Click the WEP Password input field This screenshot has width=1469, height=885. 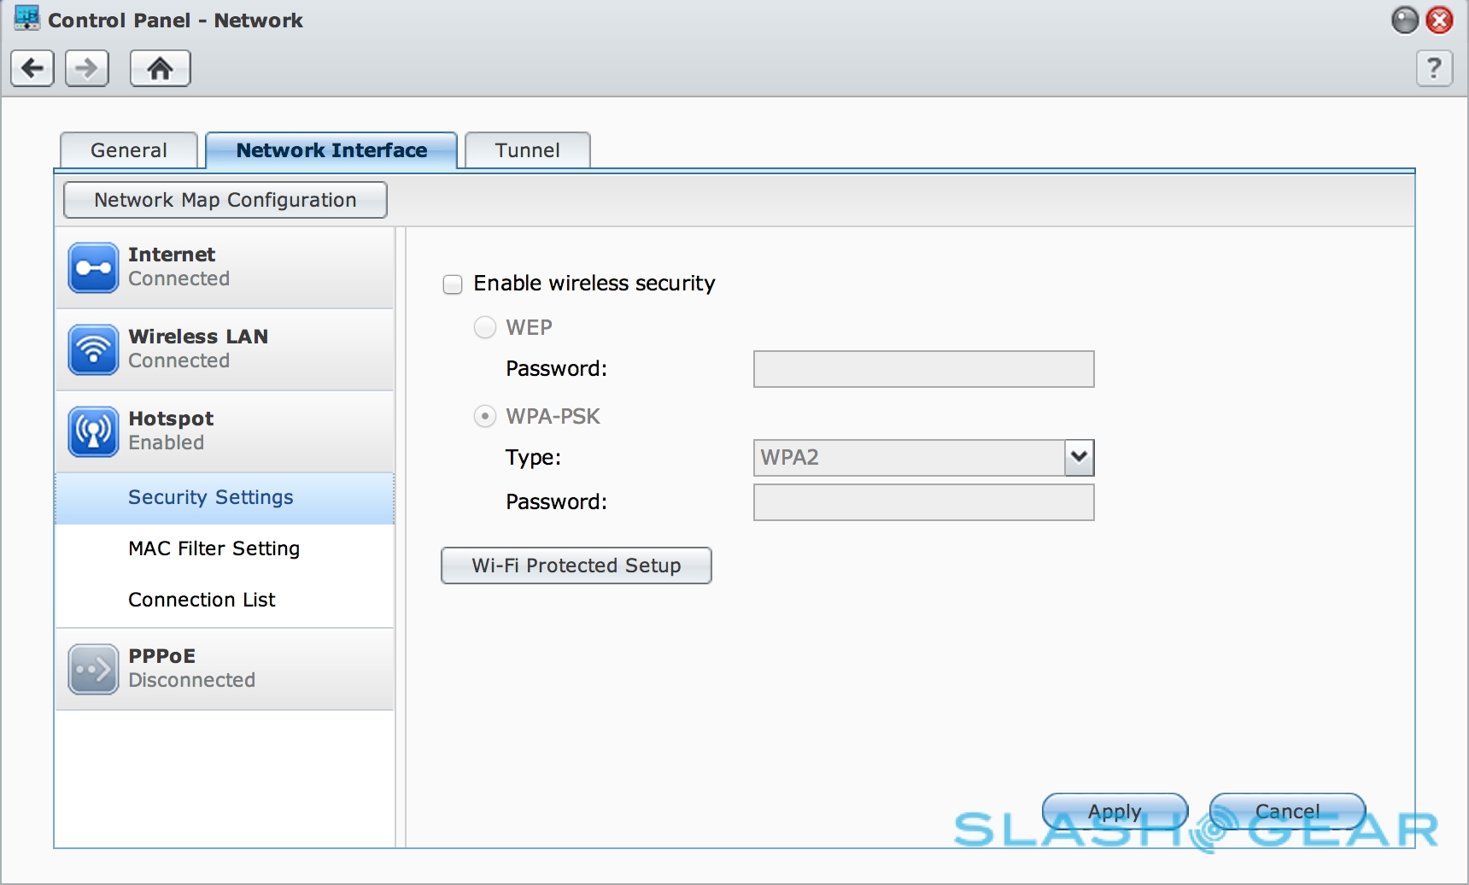(923, 369)
